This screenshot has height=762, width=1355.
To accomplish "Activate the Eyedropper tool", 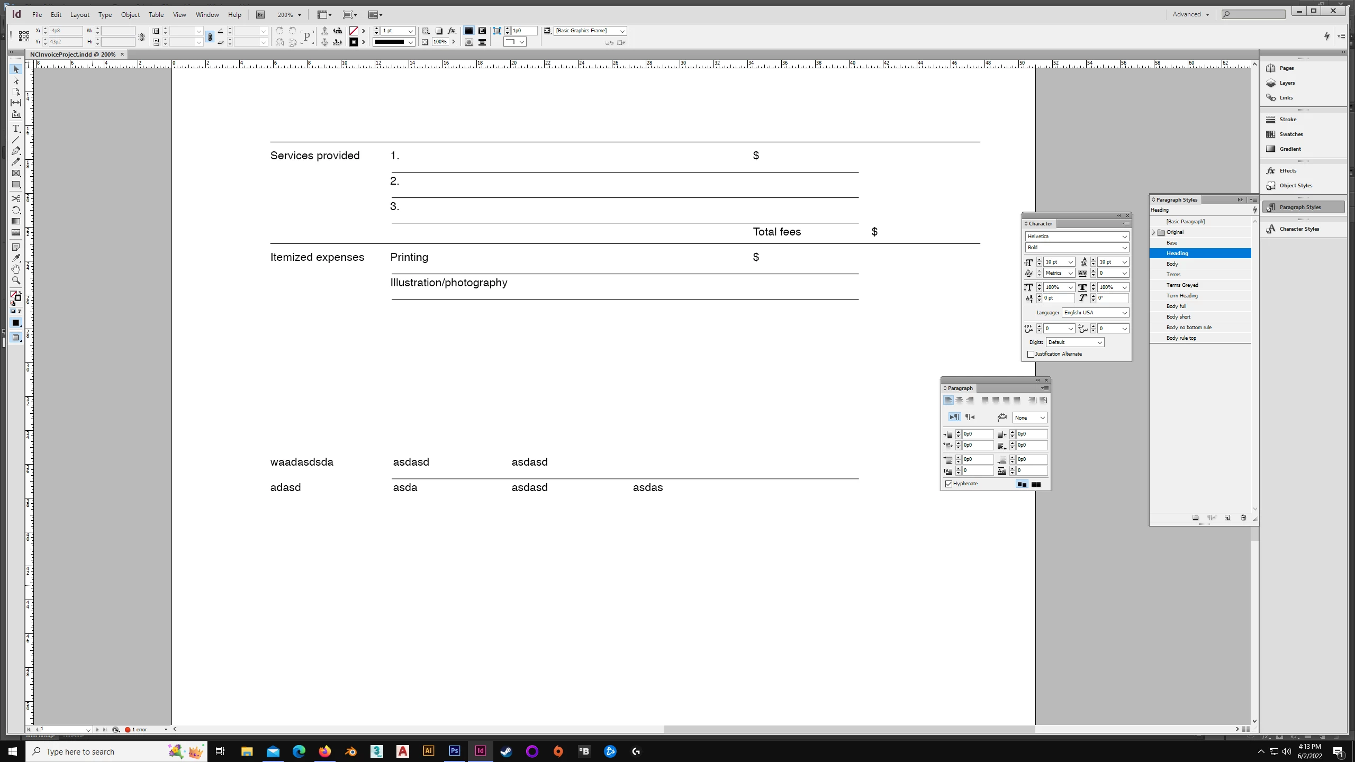I will [x=16, y=258].
